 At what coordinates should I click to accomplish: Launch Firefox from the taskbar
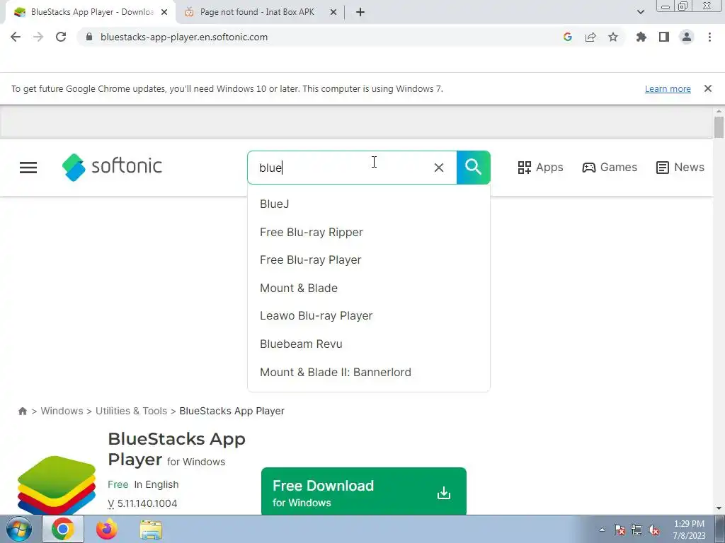[107, 529]
